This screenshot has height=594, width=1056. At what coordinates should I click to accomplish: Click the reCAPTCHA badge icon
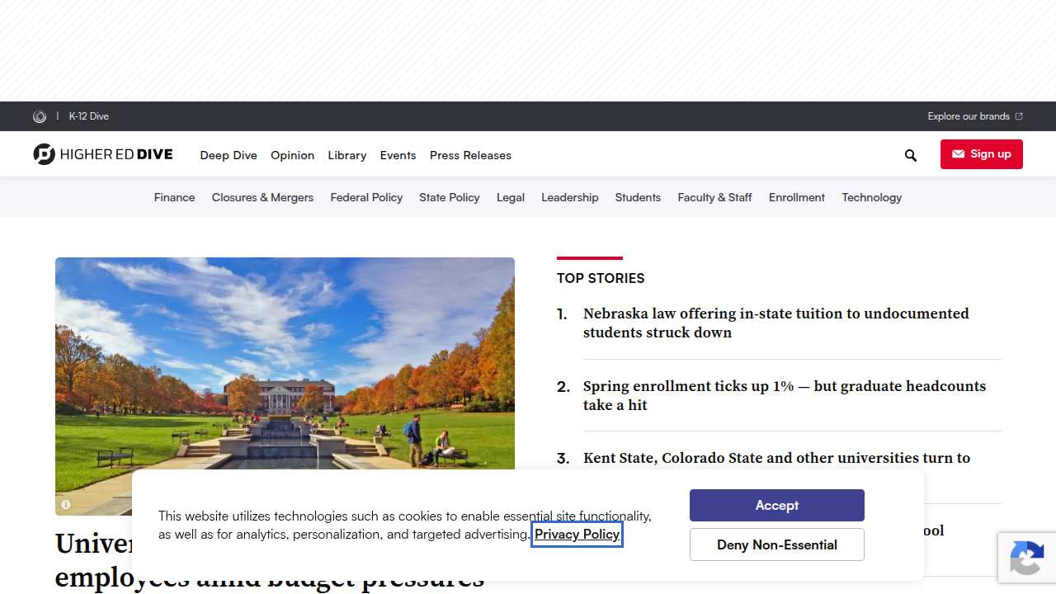(x=1027, y=558)
